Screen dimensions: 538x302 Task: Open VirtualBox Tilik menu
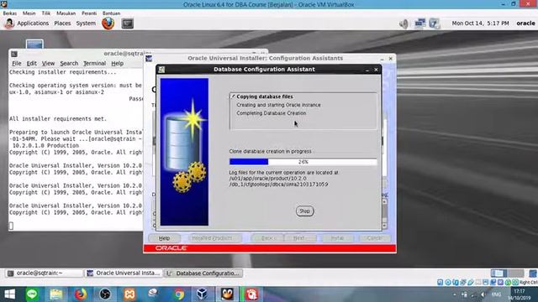point(46,13)
